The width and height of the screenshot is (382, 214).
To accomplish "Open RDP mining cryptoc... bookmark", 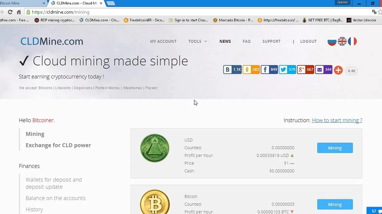I will click(x=55, y=20).
